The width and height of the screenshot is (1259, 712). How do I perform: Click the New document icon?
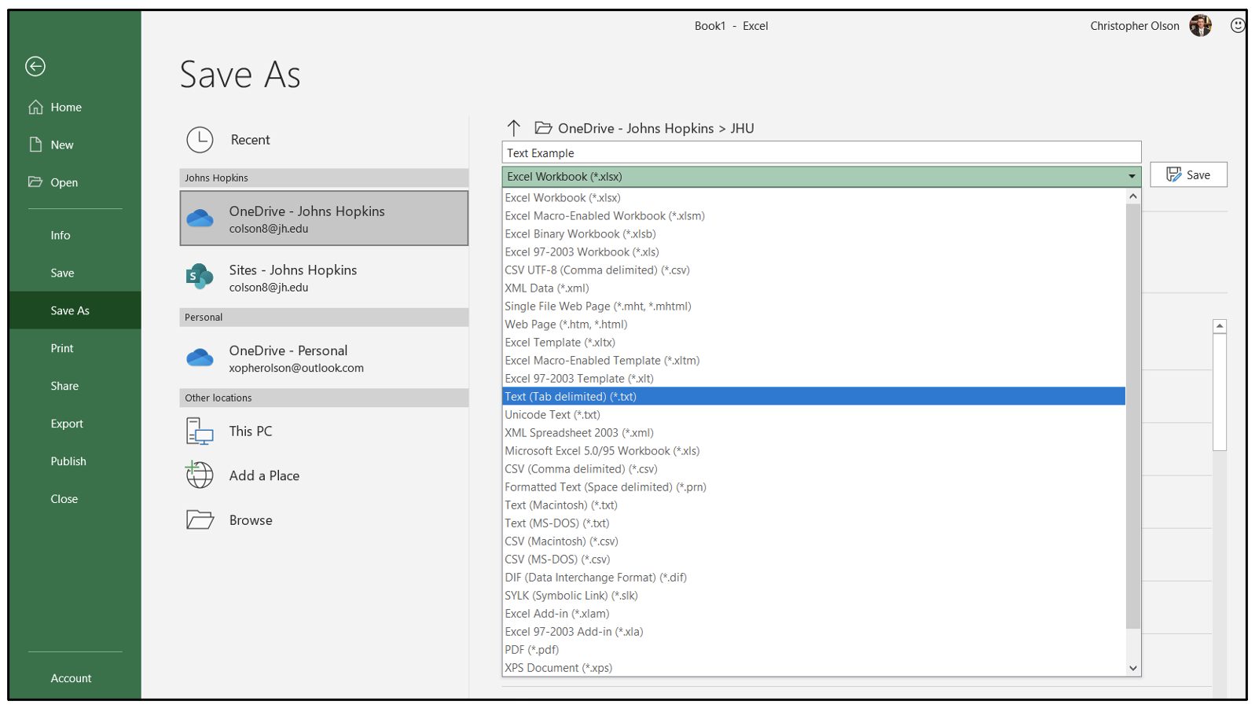pyautogui.click(x=35, y=145)
